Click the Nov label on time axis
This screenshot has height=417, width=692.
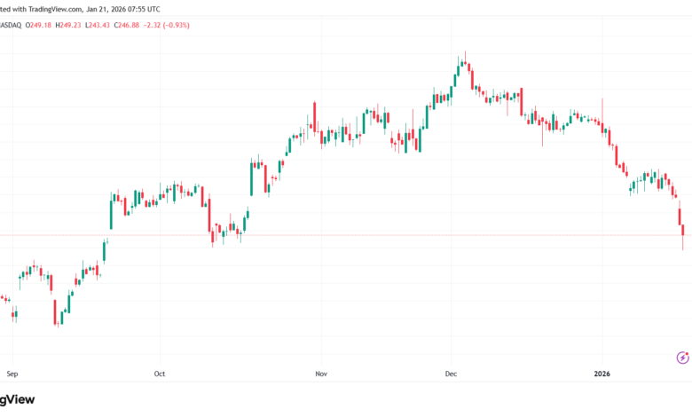pyautogui.click(x=320, y=374)
